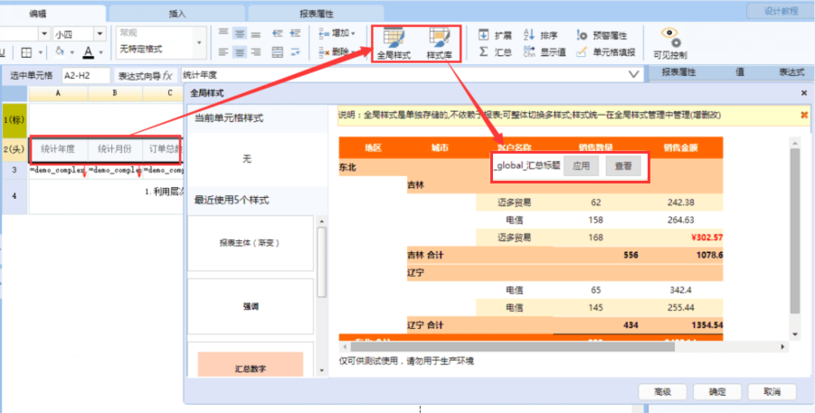
Task: Click the font color A icon
Action: pyautogui.click(x=87, y=52)
